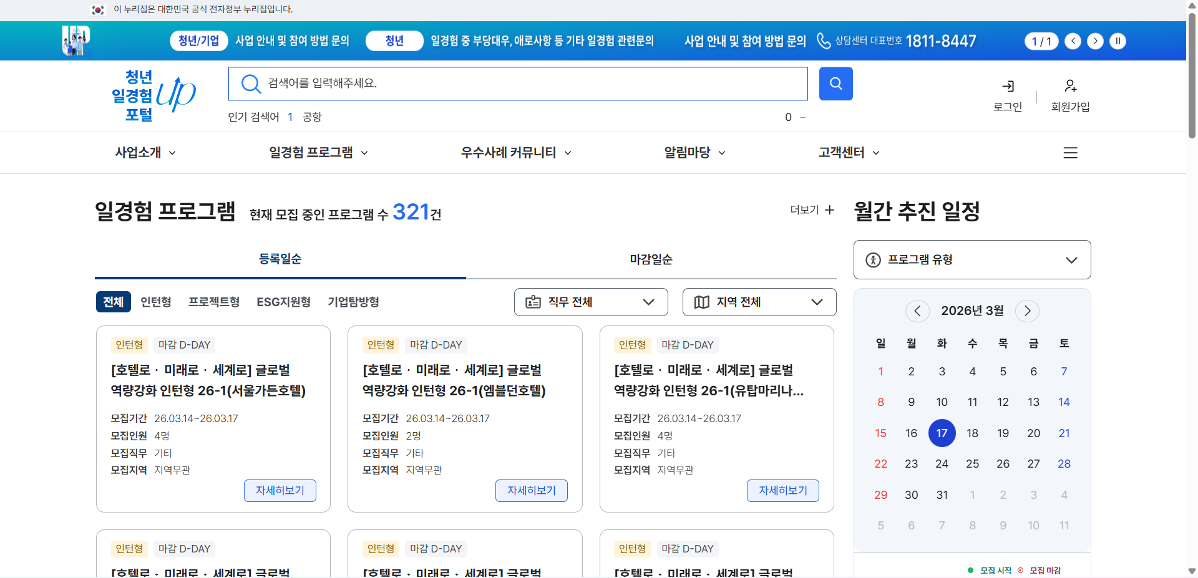The width and height of the screenshot is (1198, 578).
Task: Click 자세히보기 for 서울가든호텔 program
Action: point(280,491)
